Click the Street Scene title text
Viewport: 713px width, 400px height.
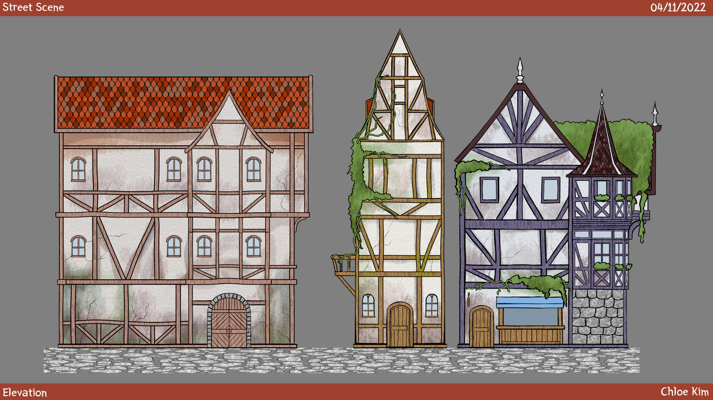coord(33,8)
